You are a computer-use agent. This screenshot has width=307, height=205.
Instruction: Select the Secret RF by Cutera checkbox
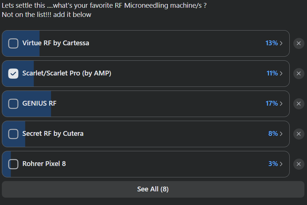click(13, 134)
